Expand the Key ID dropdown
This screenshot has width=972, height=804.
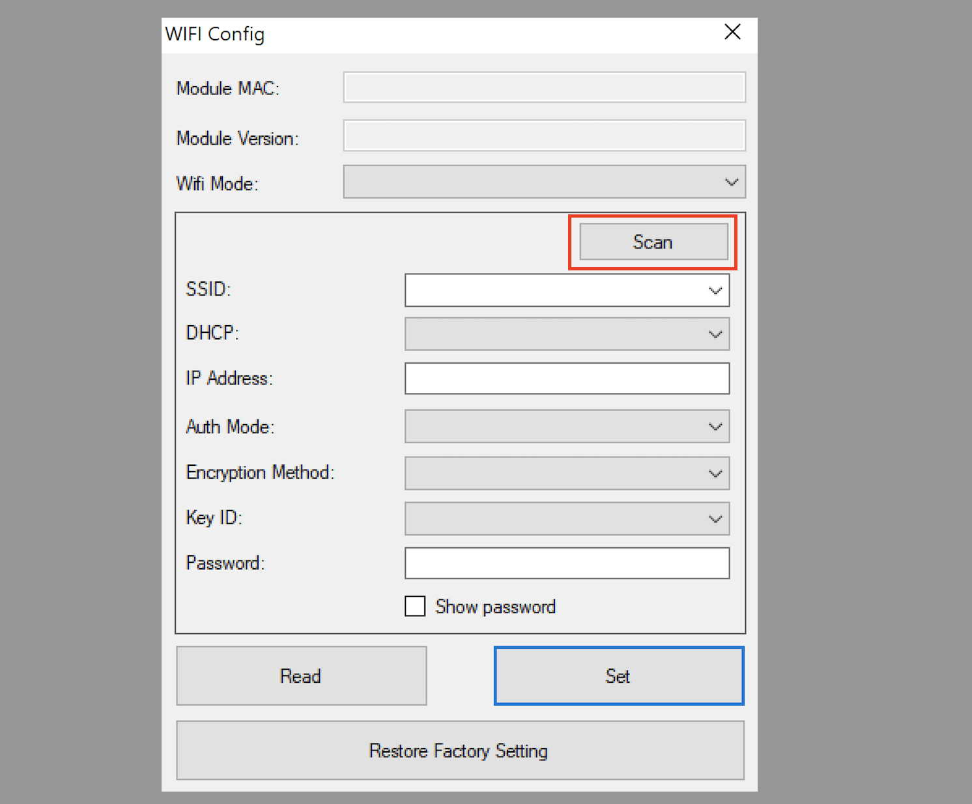pos(715,519)
